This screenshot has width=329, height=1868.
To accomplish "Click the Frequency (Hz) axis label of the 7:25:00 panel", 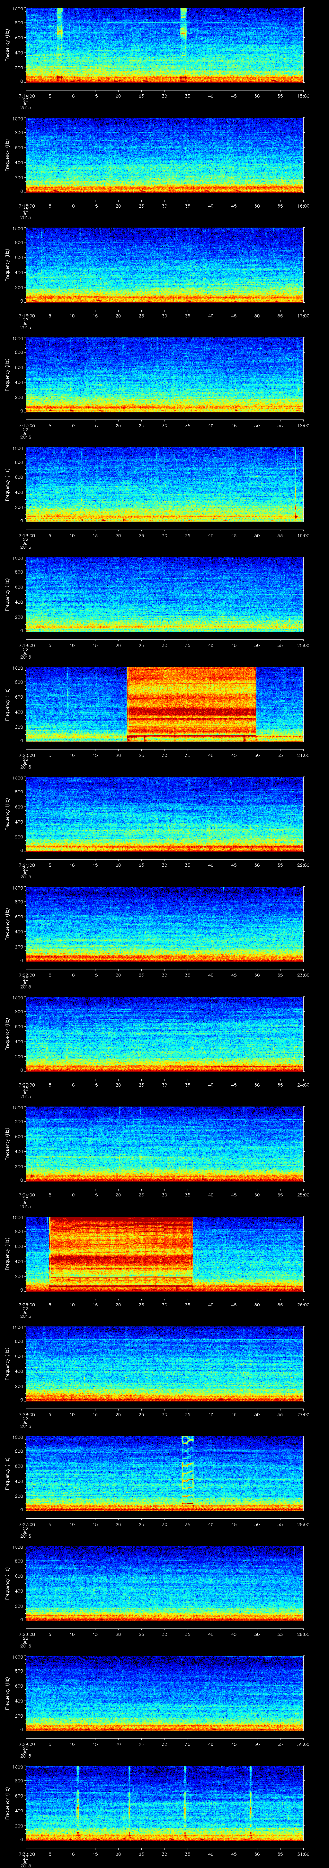I will (x=7, y=1254).
